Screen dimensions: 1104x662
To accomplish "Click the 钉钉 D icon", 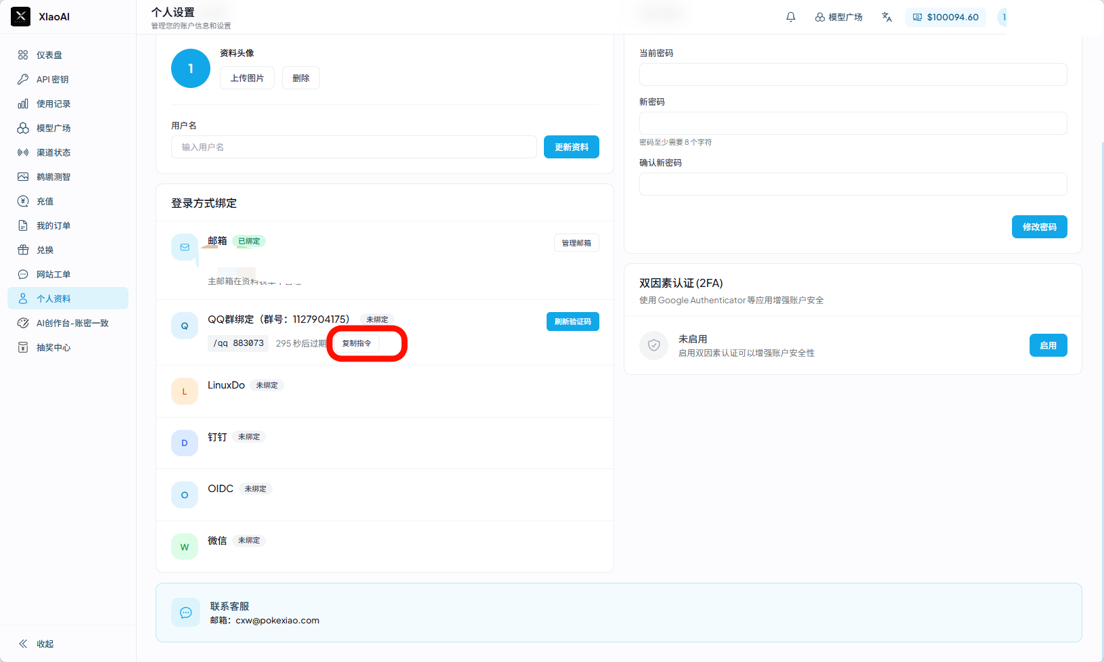I will pos(185,443).
